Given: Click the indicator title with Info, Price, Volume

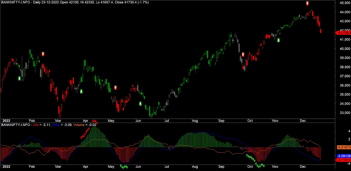Looking at the screenshot, I should [x=49, y=125].
